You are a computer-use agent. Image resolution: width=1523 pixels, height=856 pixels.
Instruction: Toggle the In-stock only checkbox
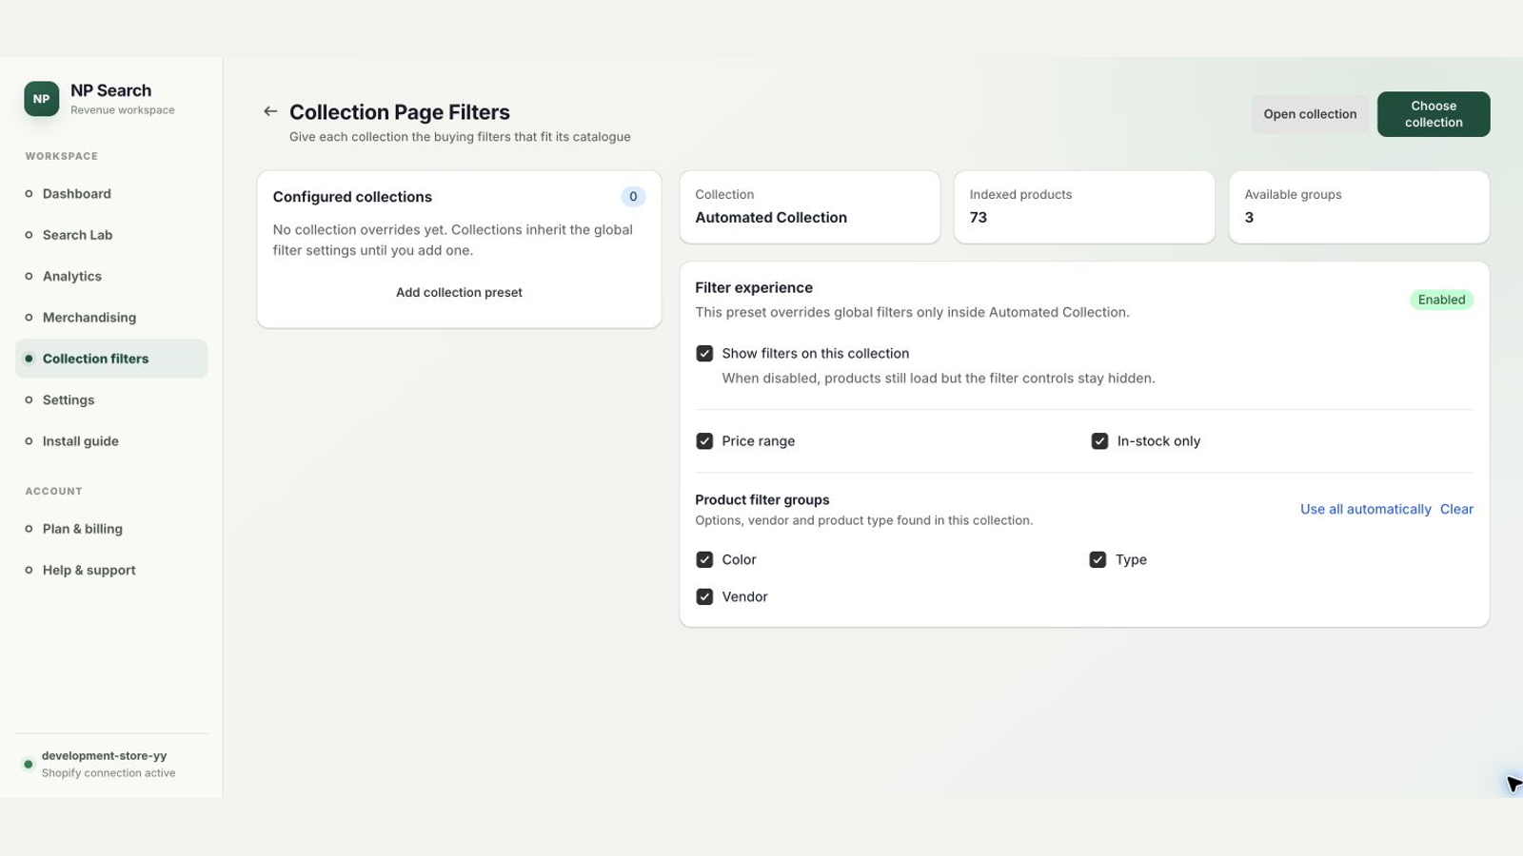1099,441
